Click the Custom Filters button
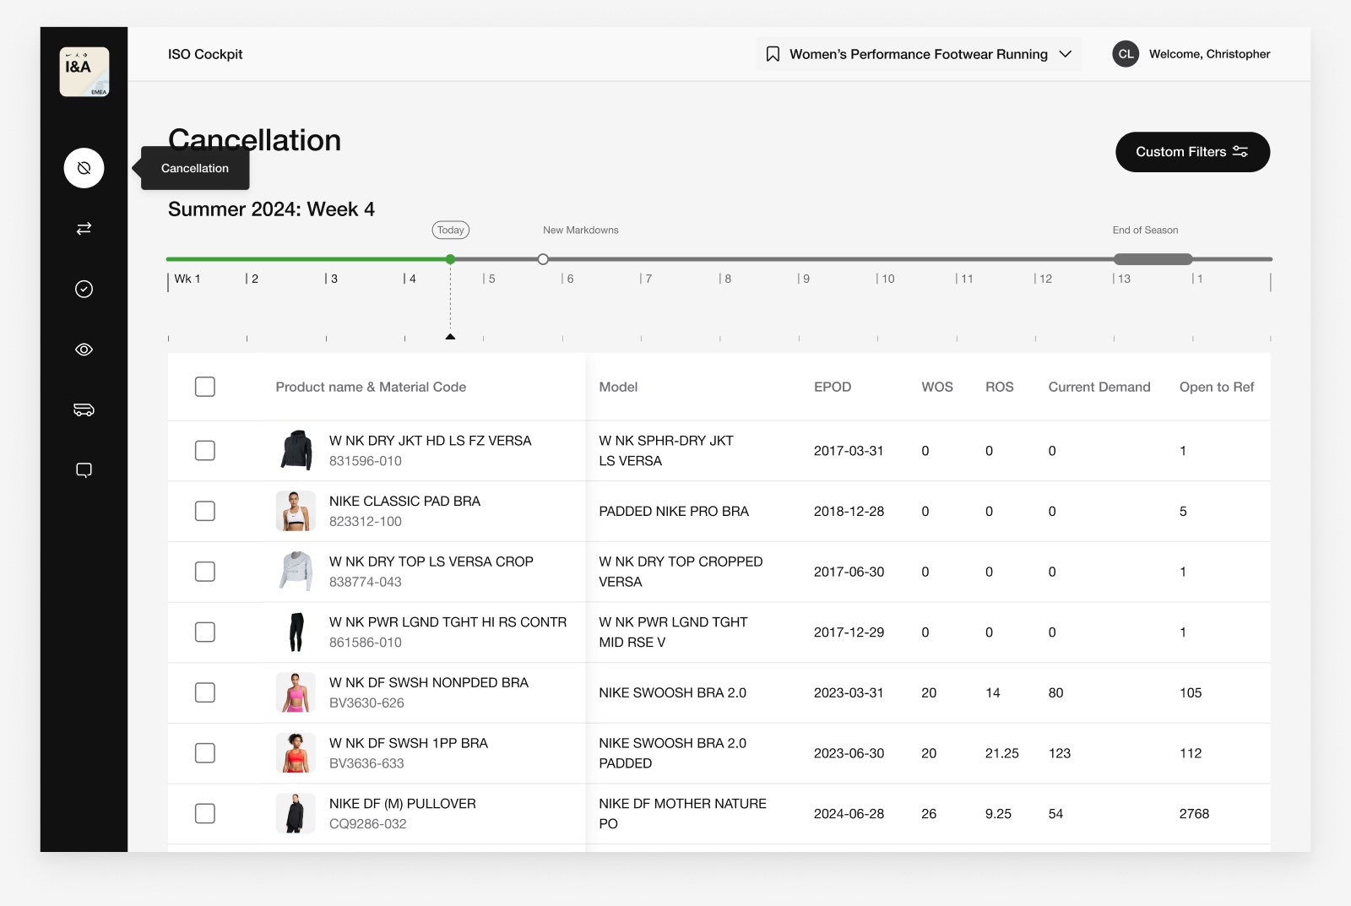Screen dimensions: 1351x906 click(1192, 152)
